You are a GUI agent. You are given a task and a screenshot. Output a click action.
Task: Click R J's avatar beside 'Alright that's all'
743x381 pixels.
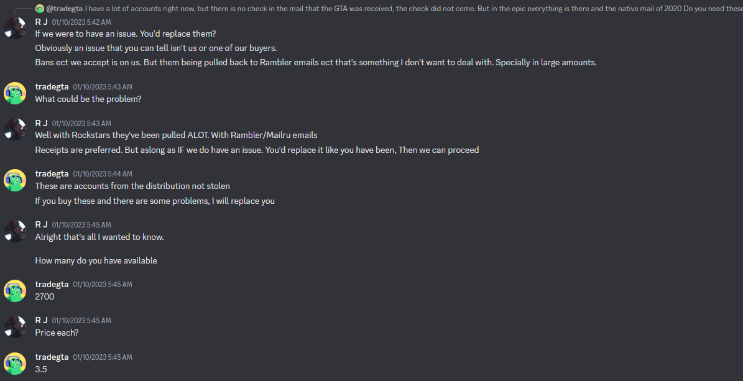15,231
